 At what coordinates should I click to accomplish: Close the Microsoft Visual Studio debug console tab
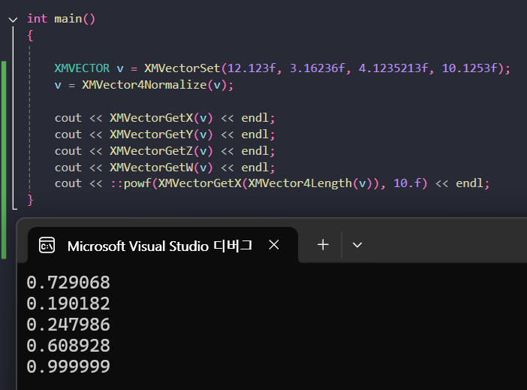[274, 245]
